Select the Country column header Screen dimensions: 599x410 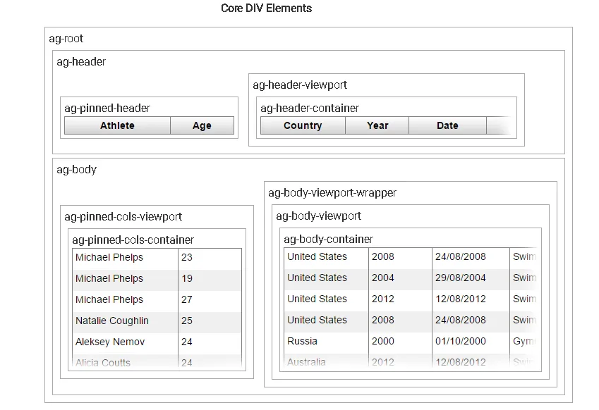tap(303, 125)
